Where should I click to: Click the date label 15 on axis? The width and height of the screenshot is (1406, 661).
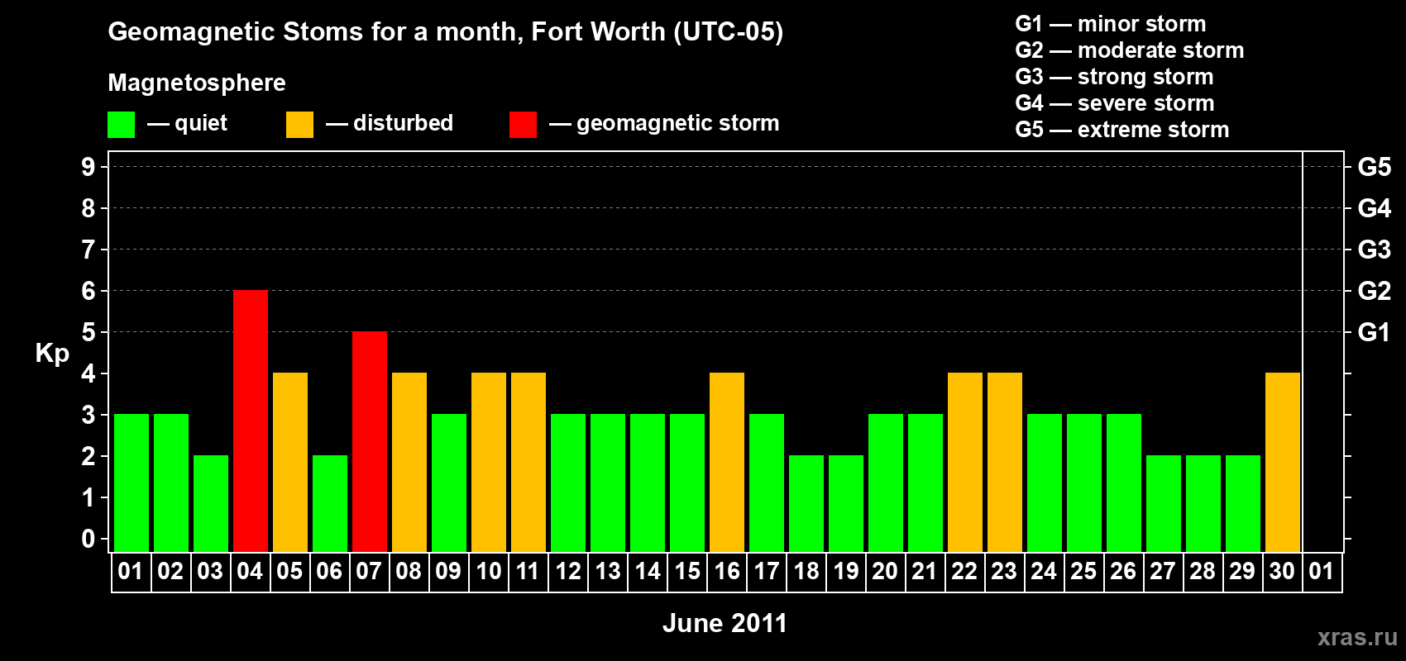[686, 572]
